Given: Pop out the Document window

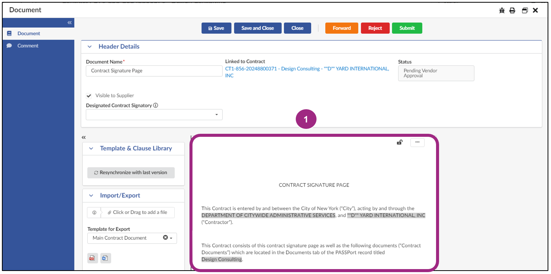Looking at the screenshot, I should click(x=525, y=11).
